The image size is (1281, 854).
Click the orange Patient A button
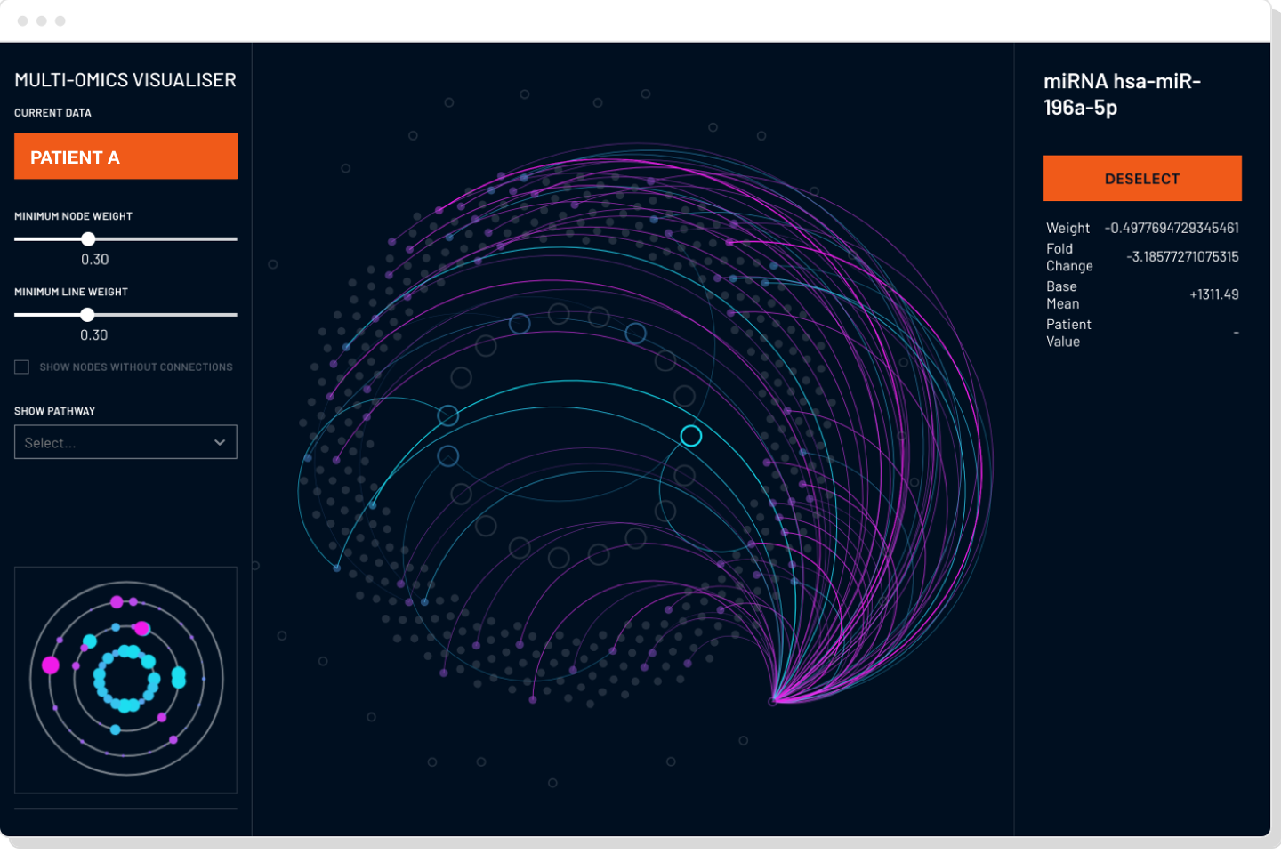click(x=125, y=157)
